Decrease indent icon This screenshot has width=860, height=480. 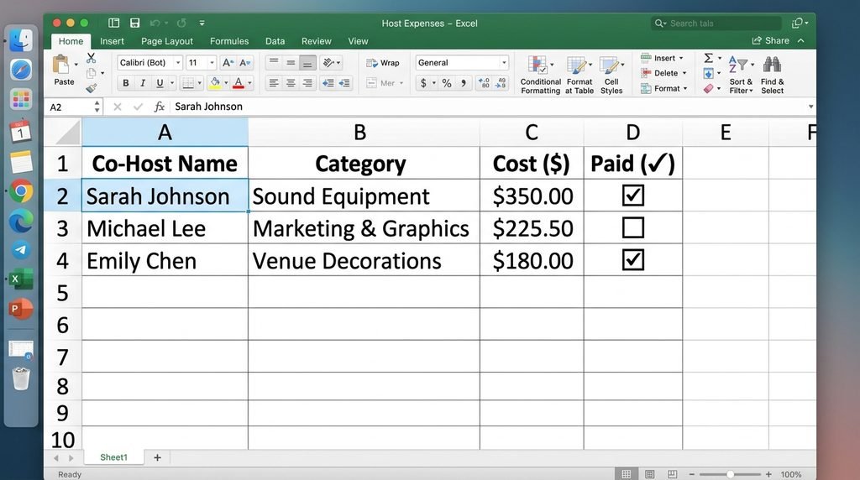(x=328, y=83)
